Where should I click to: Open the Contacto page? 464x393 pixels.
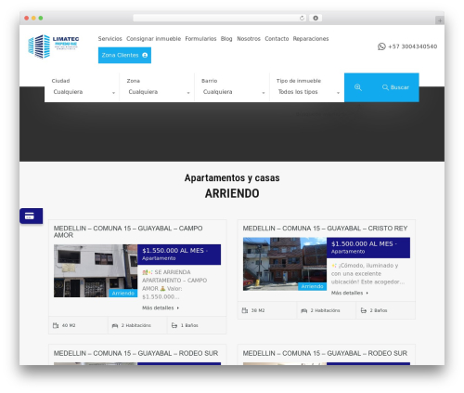click(x=277, y=39)
